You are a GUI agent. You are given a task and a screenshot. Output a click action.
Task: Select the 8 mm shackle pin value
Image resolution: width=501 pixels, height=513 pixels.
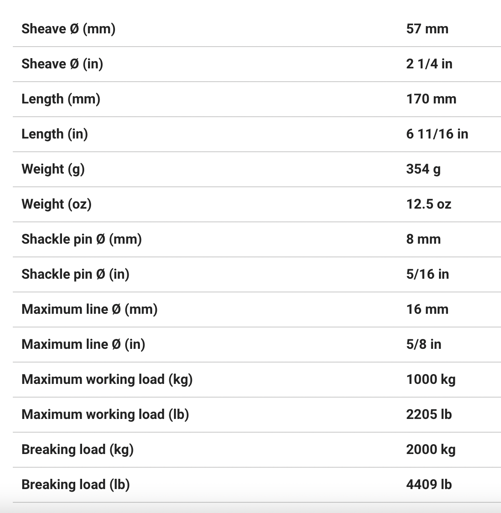[x=423, y=239]
